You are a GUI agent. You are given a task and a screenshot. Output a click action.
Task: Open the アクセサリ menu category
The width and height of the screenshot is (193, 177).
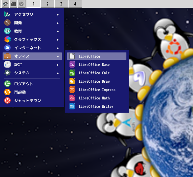tap(32, 14)
